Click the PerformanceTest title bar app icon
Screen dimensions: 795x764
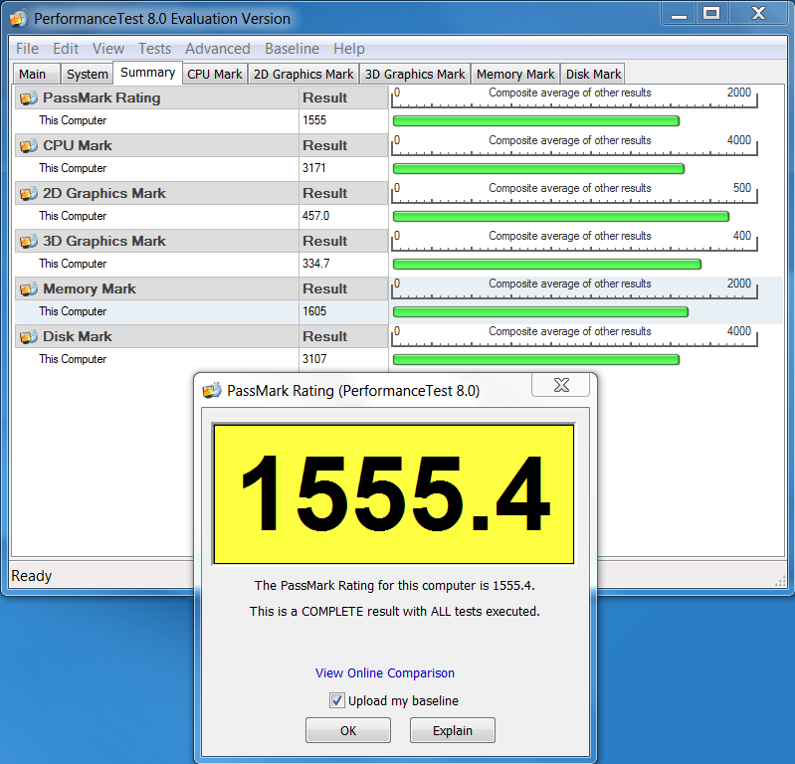click(19, 19)
